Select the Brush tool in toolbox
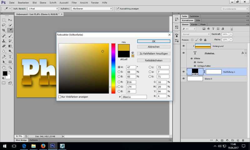This screenshot has width=250, height=150. pyautogui.click(x=10, y=36)
